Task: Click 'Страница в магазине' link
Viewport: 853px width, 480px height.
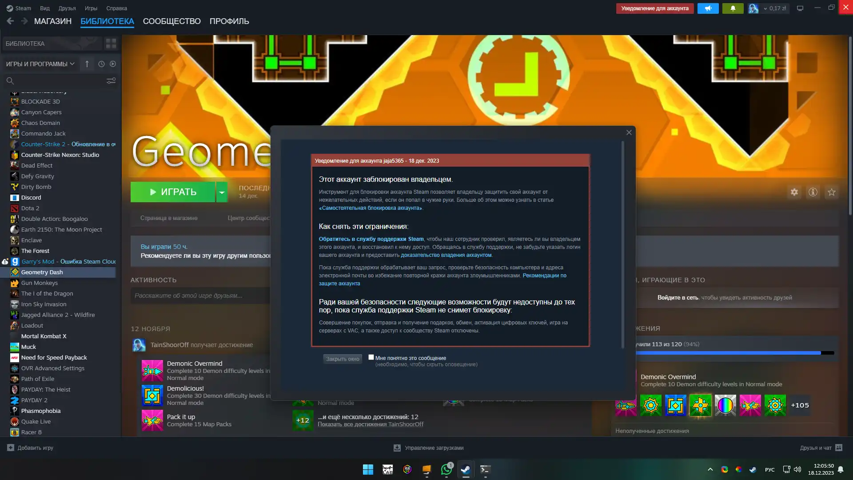Action: tap(169, 218)
